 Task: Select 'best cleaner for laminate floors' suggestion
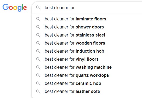(x=87, y=19)
